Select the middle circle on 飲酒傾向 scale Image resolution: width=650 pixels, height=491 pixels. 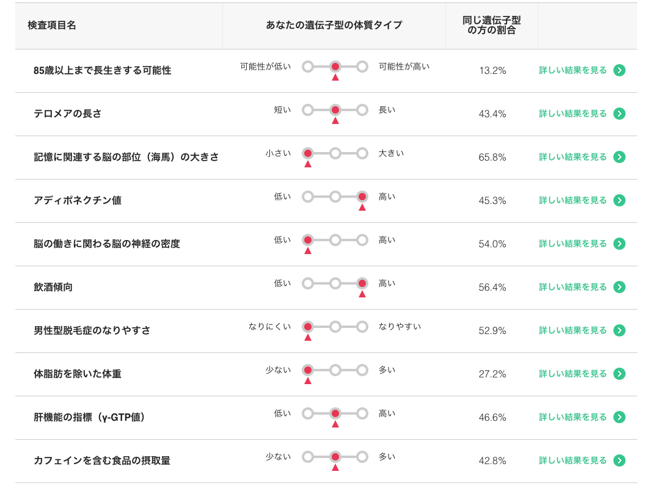[x=335, y=283]
